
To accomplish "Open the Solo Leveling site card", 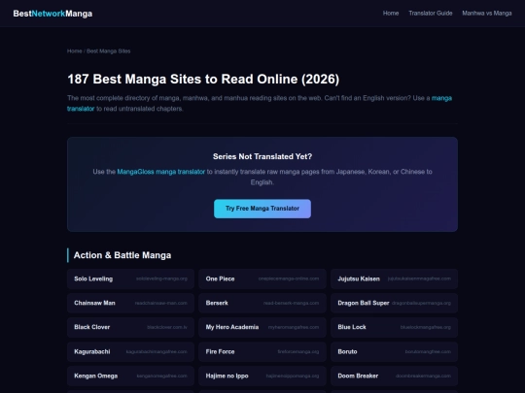I will pos(130,278).
